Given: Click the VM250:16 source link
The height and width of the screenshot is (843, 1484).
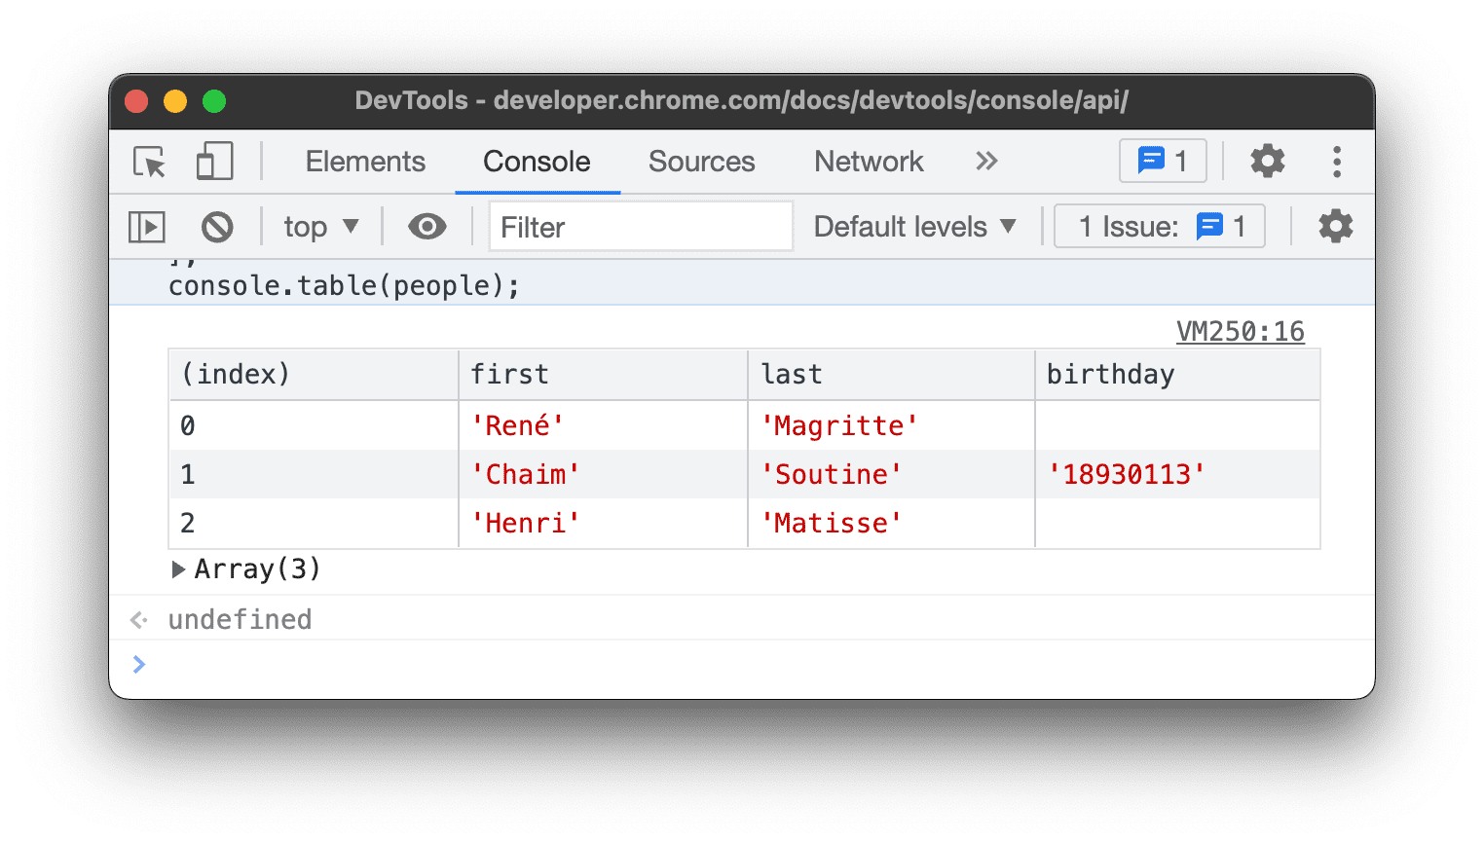Looking at the screenshot, I should coord(1241,331).
